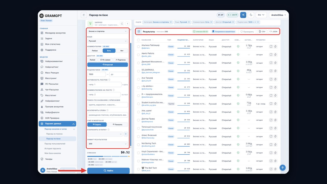The image size is (327, 184).
Task: Export results with the CSV button
Action: click(262, 31)
